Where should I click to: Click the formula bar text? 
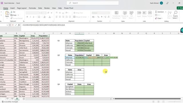[x=43, y=25]
